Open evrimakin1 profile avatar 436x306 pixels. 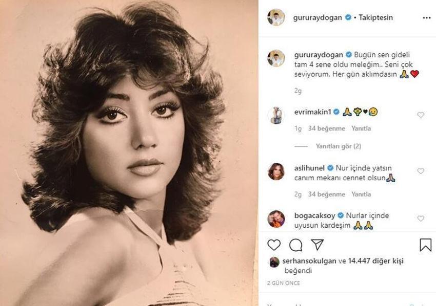(x=276, y=115)
